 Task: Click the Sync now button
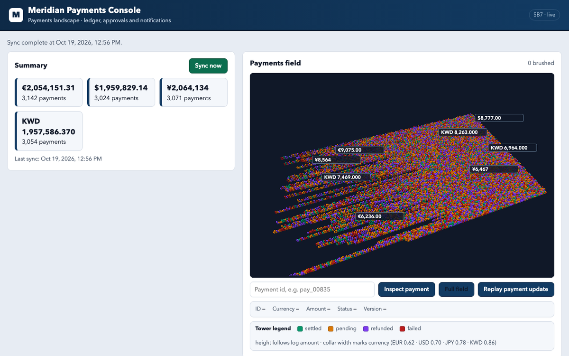point(208,66)
